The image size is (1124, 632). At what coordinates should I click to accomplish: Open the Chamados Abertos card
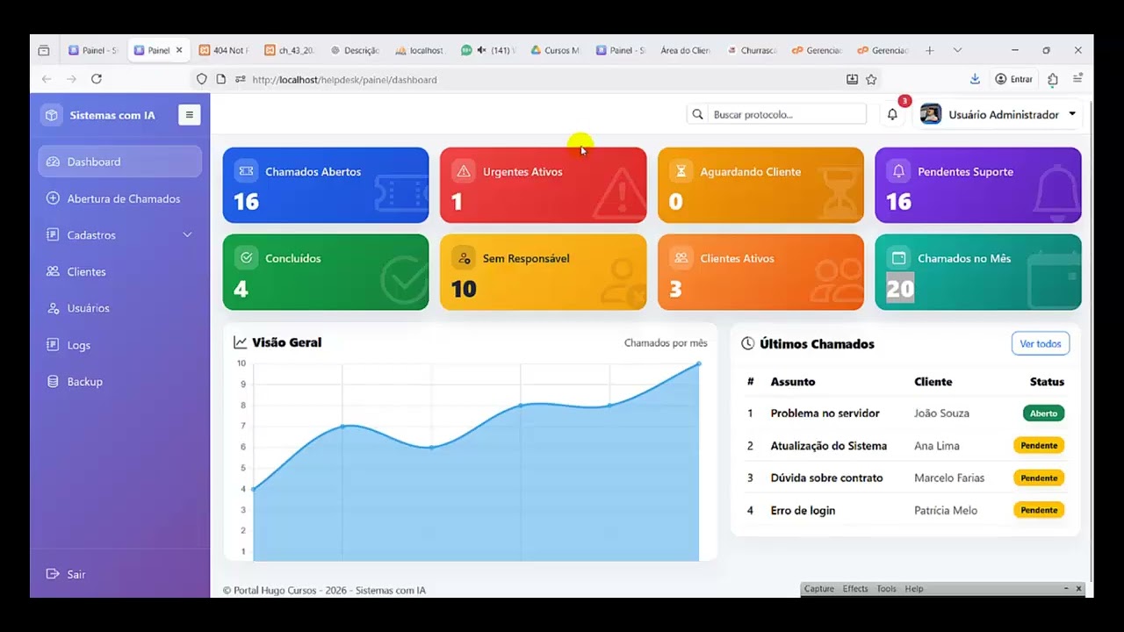pyautogui.click(x=326, y=185)
